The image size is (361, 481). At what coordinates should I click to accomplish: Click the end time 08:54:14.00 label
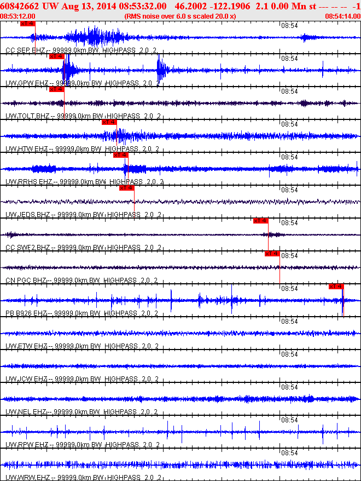(343, 16)
